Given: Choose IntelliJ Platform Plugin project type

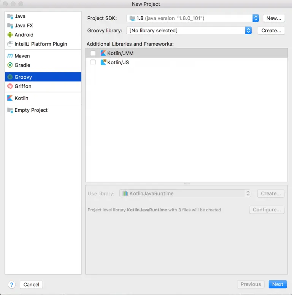Looking at the screenshot, I should (x=41, y=44).
